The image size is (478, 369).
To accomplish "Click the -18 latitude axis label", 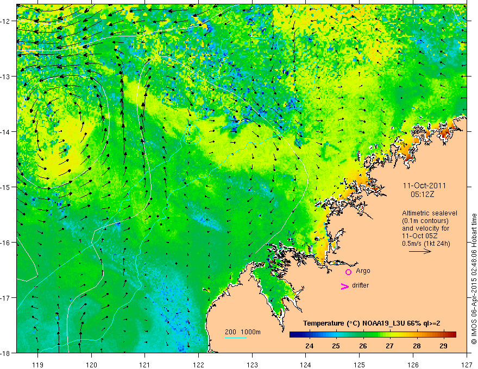I will pos(6,353).
